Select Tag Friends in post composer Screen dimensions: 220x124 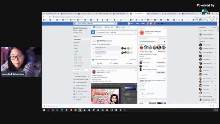[x=120, y=27]
